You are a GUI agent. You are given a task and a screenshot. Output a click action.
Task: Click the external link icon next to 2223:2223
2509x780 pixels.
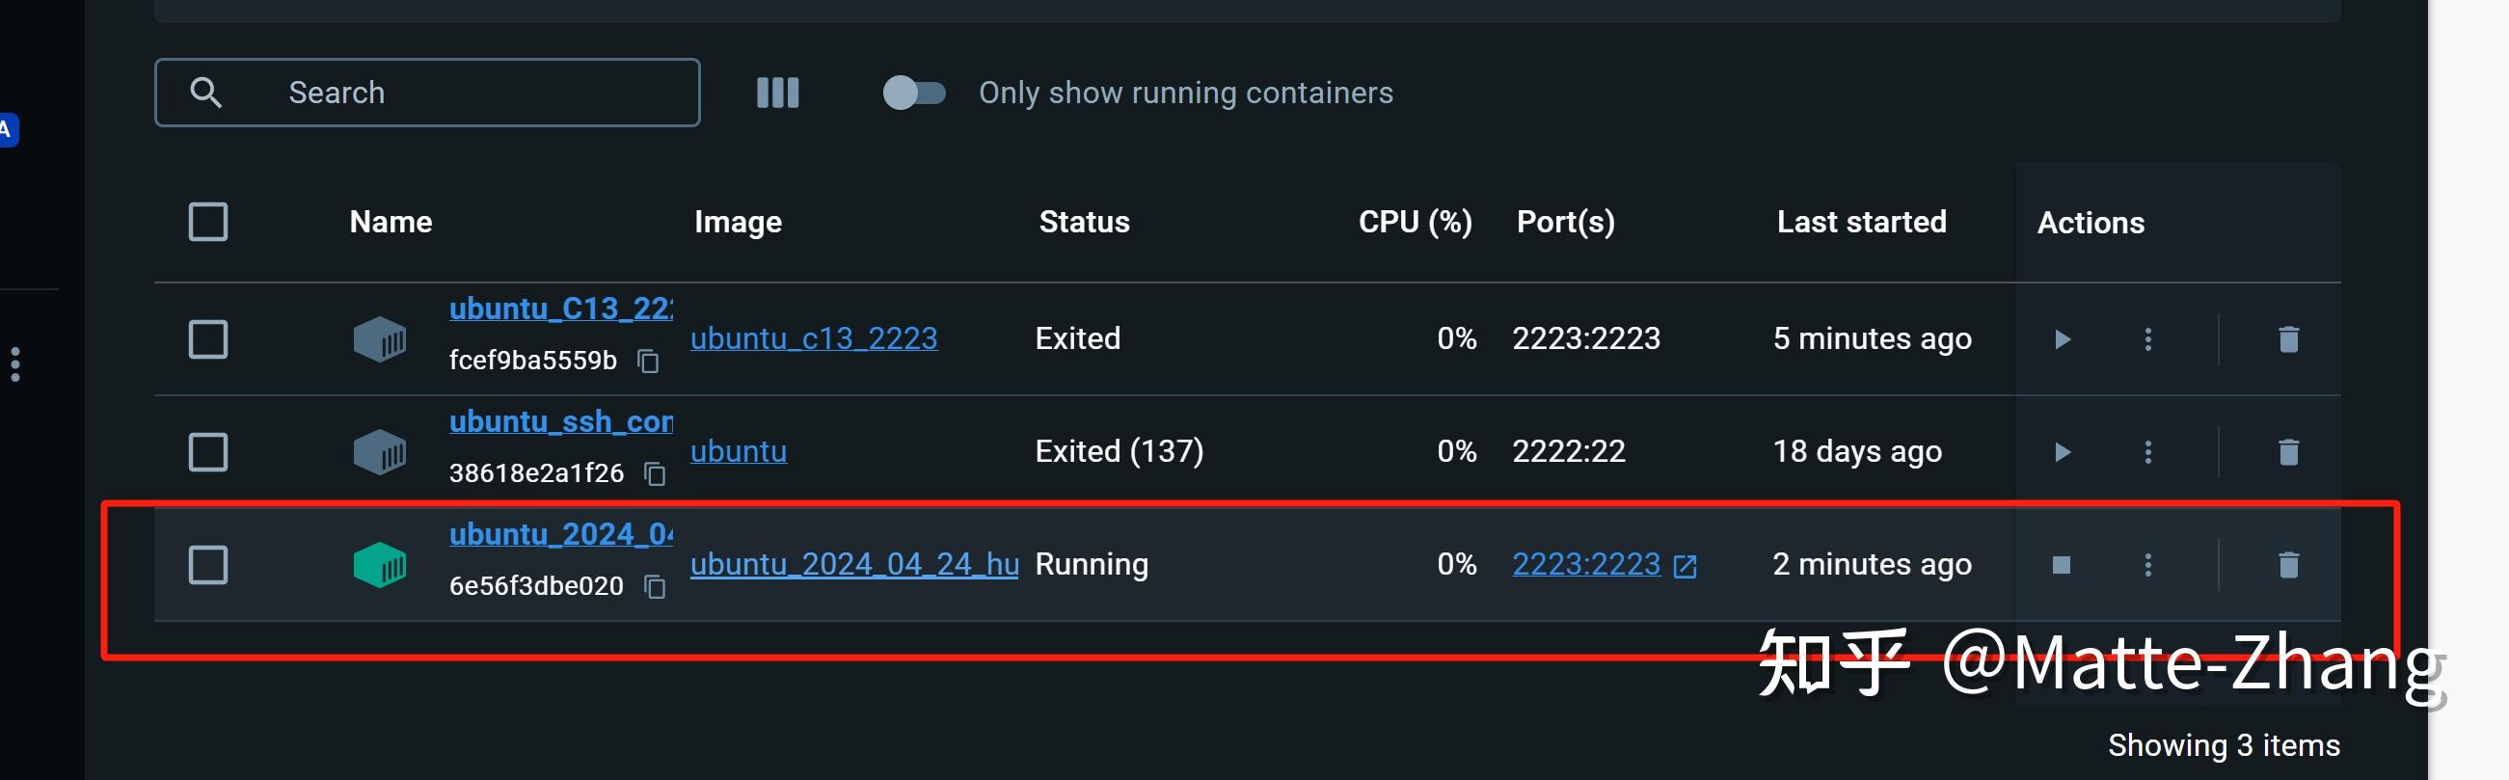click(1686, 565)
